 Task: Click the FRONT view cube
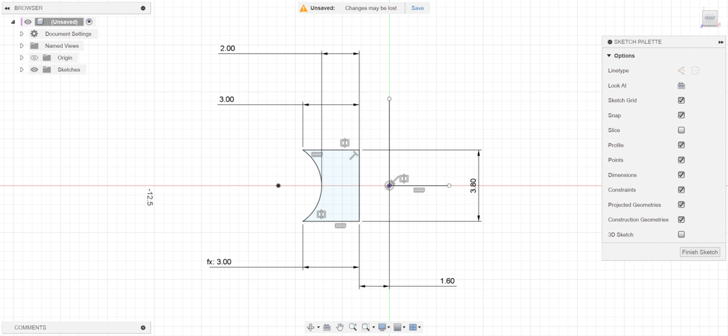[x=709, y=18]
